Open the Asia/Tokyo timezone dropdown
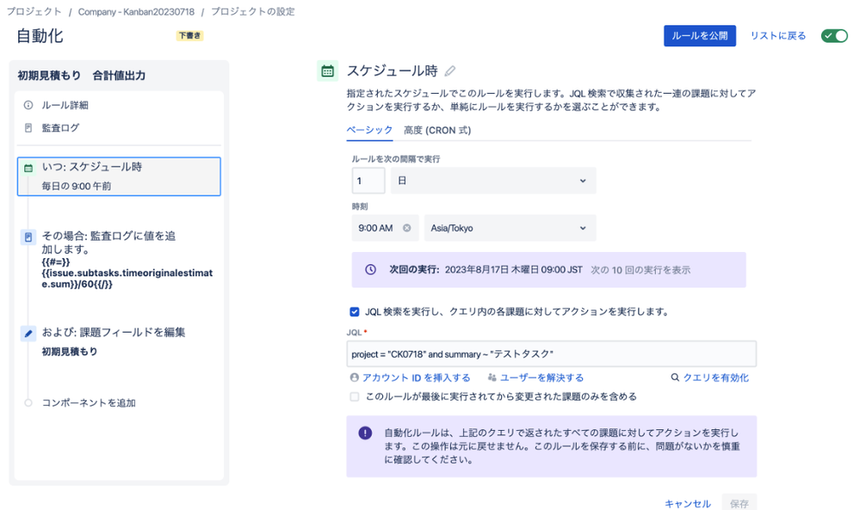 pos(510,228)
